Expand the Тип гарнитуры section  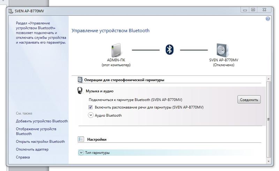[x=81, y=153]
